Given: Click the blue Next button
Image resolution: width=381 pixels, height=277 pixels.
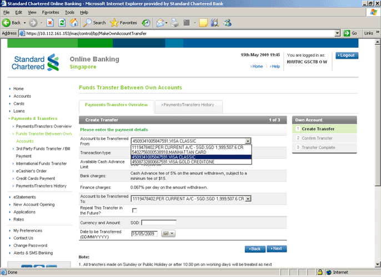Looking at the screenshot, I should [x=277, y=249].
